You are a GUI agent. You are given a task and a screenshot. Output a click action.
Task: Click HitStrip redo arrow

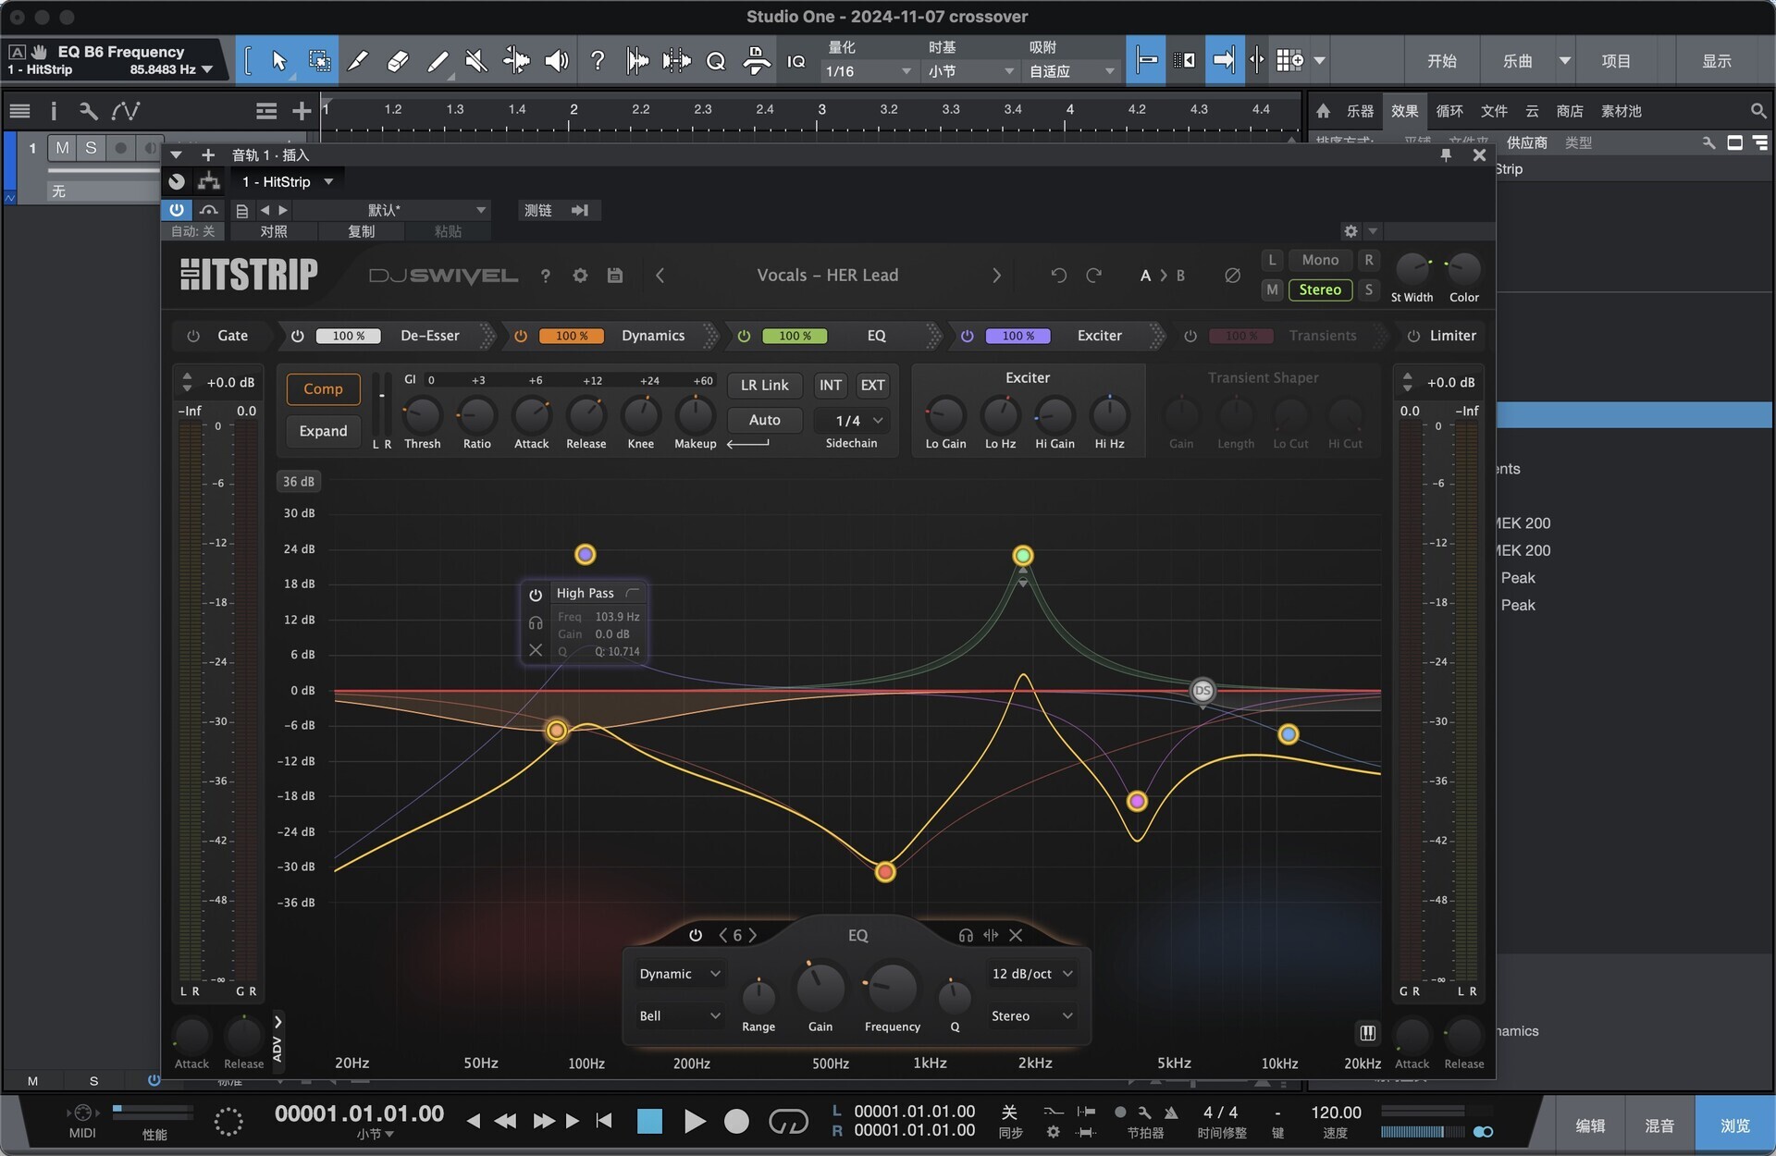click(x=1093, y=276)
